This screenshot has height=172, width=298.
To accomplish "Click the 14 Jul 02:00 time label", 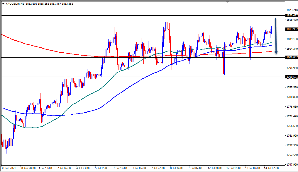I will (x=271, y=168).
